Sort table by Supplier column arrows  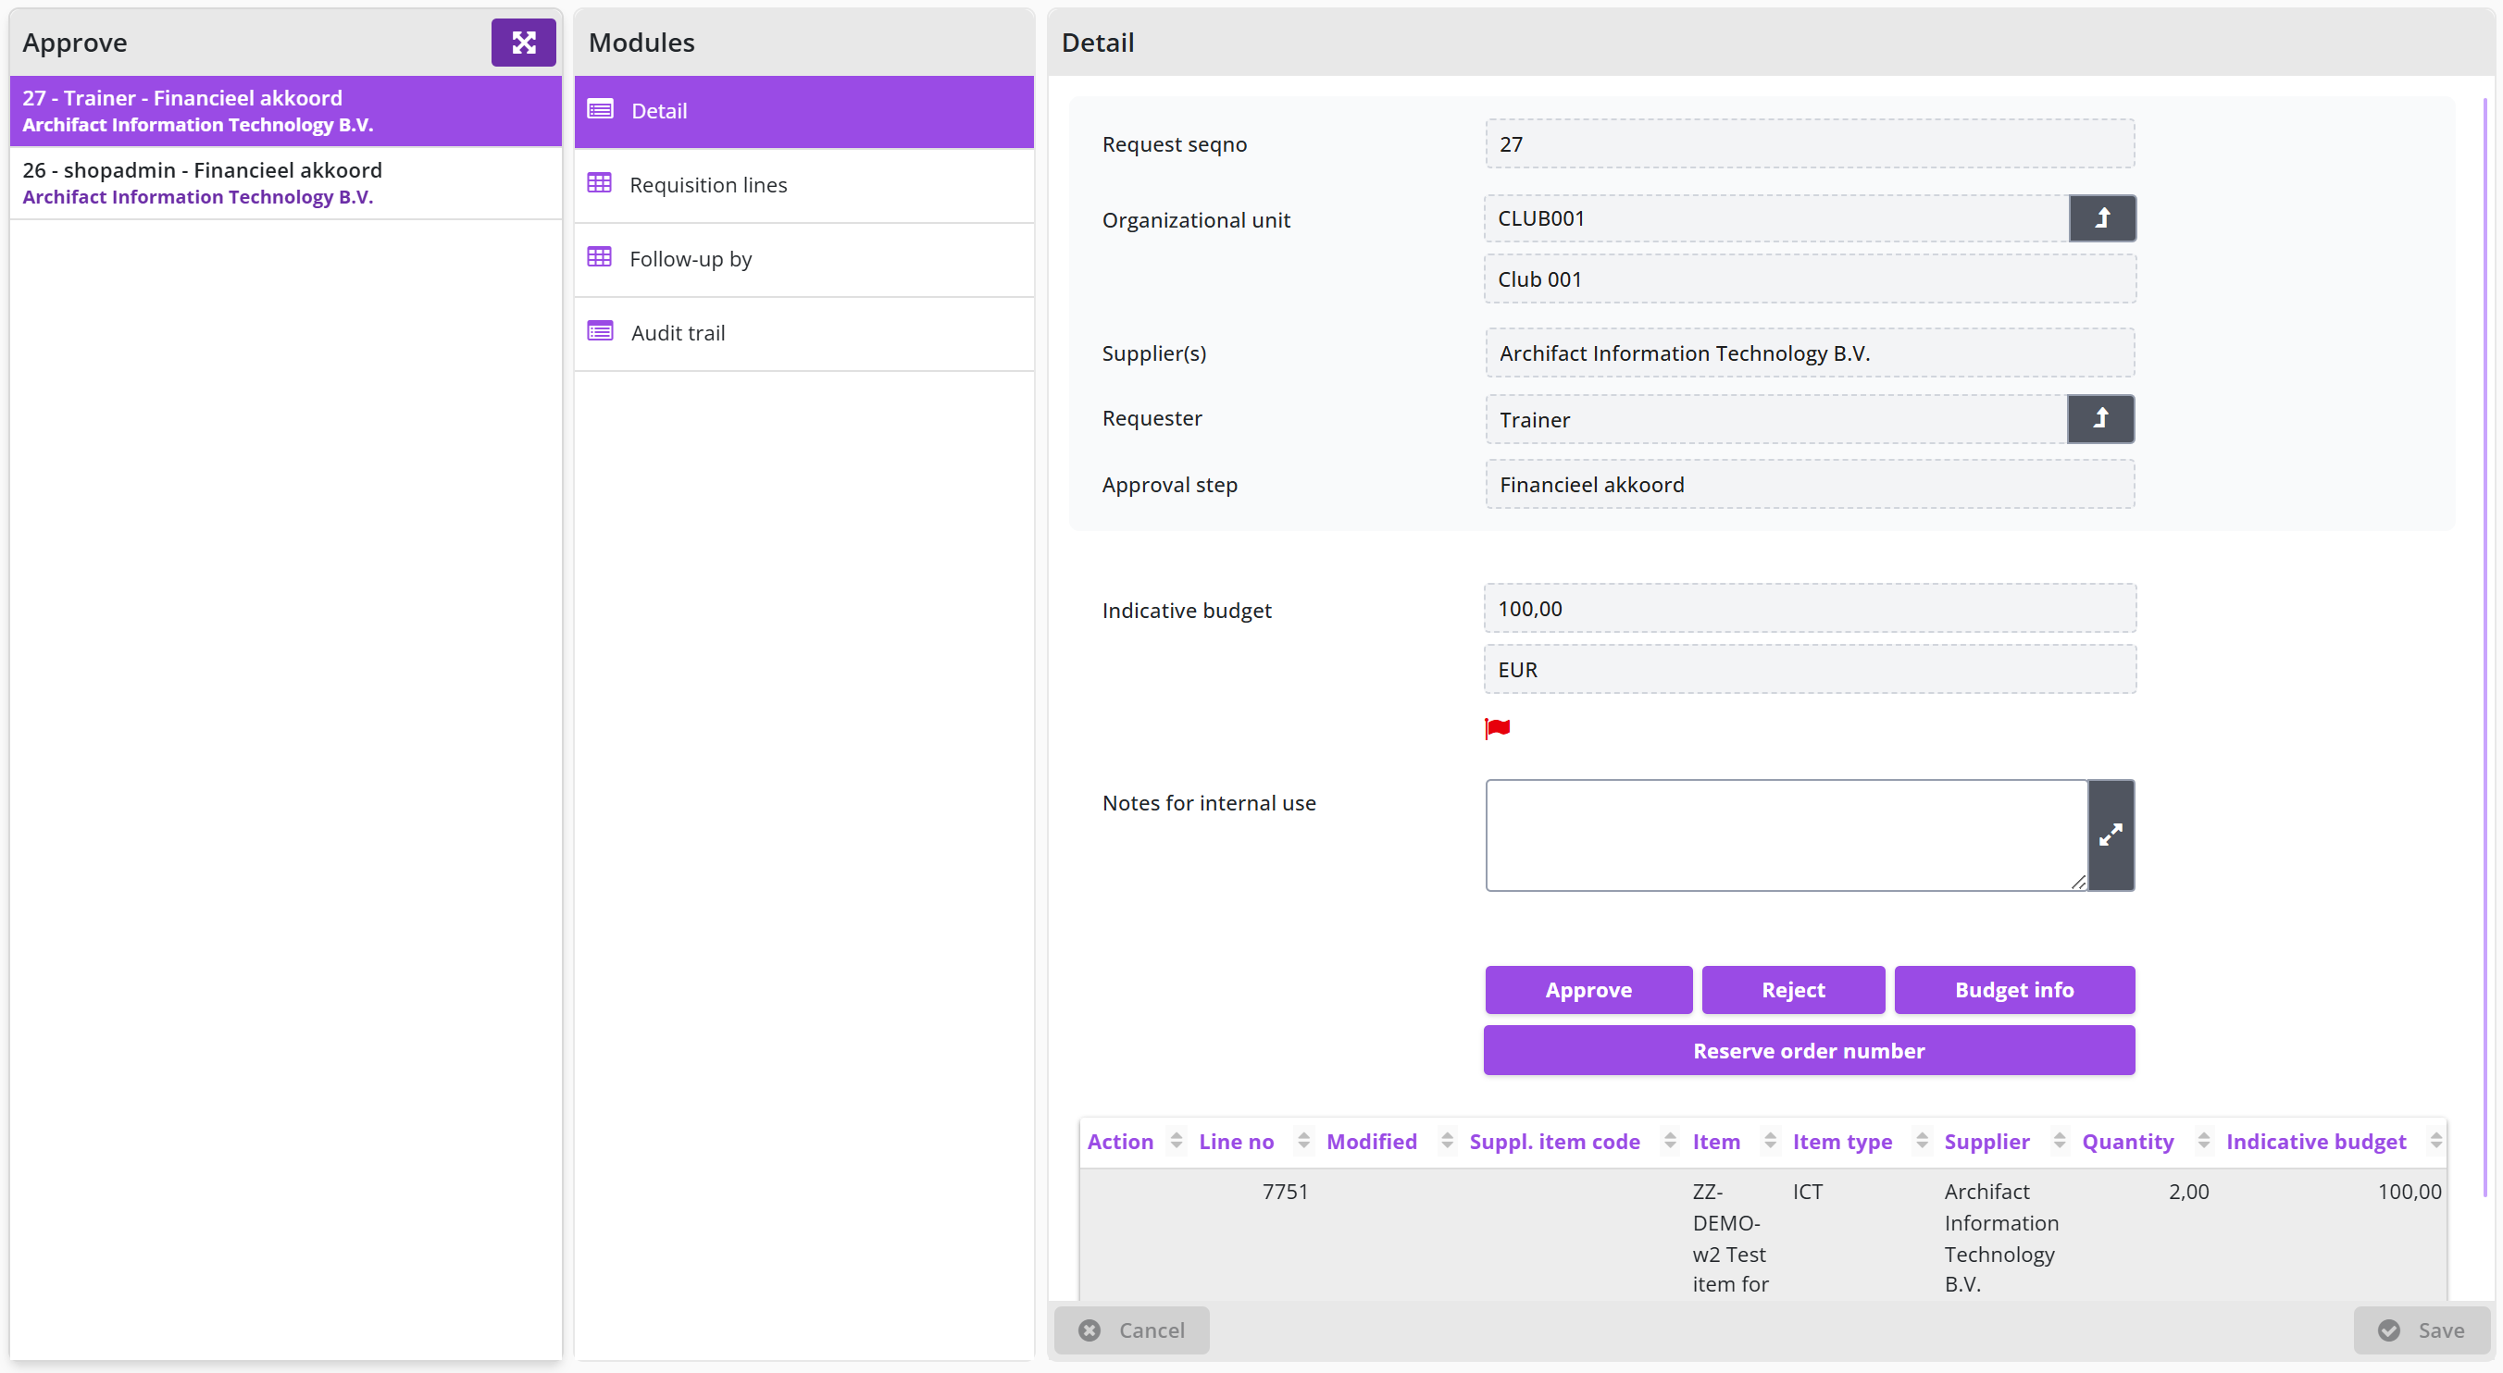2059,1141
